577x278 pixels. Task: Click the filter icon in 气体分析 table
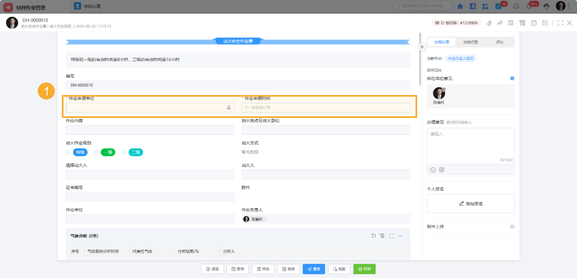pos(382,236)
